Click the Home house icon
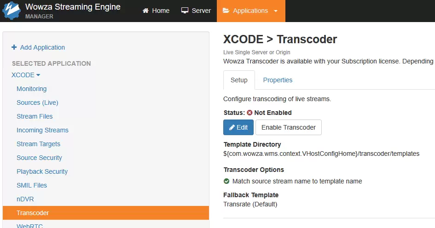The height and width of the screenshot is (228, 435). tap(145, 11)
